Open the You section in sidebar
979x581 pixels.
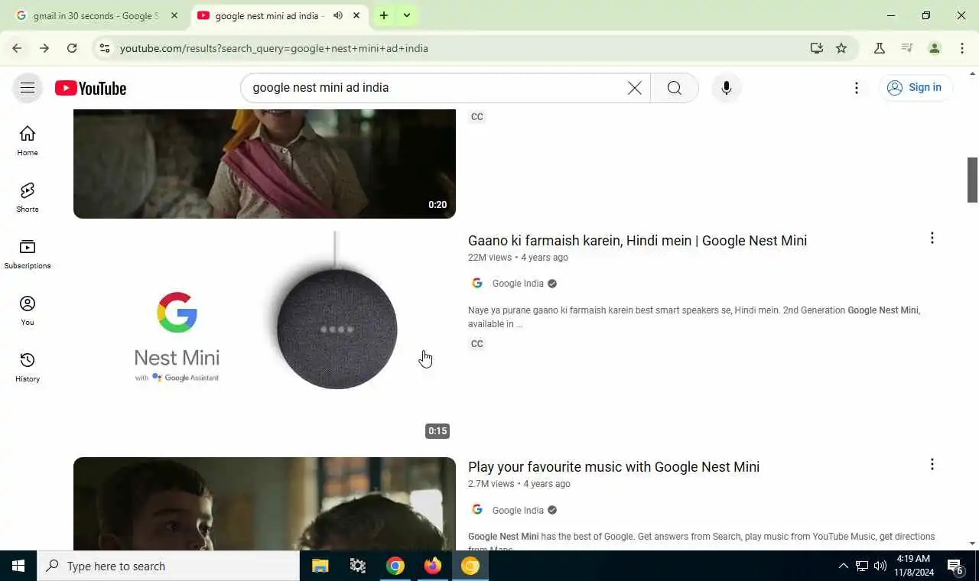point(28,310)
